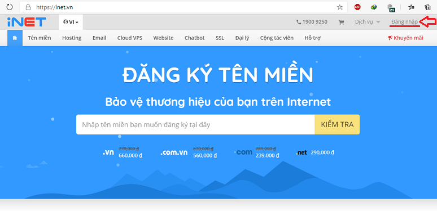The width and height of the screenshot is (437, 211).
Task: Select the .net domain logo
Action: tap(301, 152)
